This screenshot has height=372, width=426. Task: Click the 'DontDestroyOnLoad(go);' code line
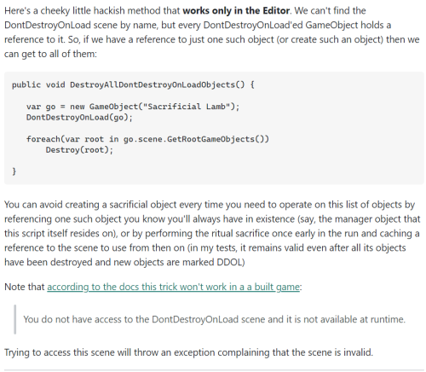[79, 117]
